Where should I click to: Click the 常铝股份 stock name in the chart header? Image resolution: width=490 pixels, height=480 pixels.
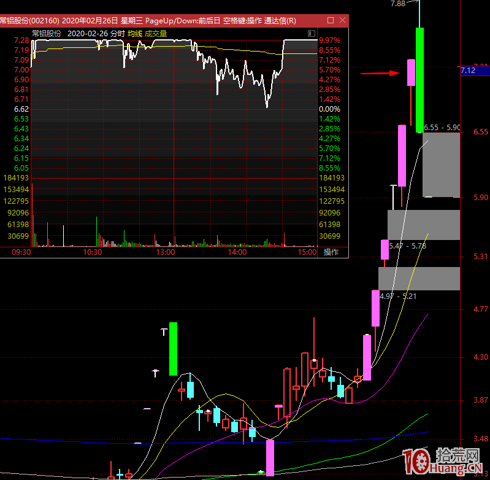coord(47,34)
